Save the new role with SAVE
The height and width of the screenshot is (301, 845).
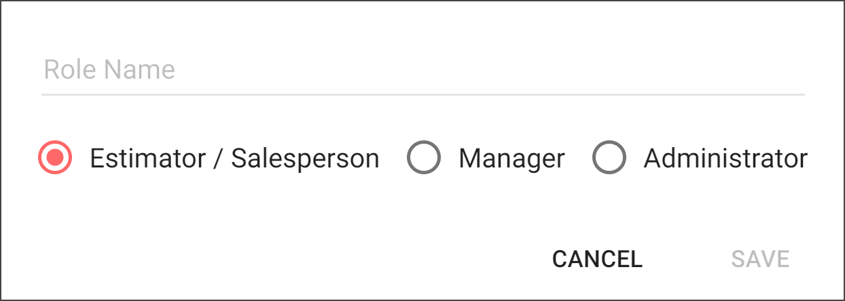pyautogui.click(x=760, y=259)
